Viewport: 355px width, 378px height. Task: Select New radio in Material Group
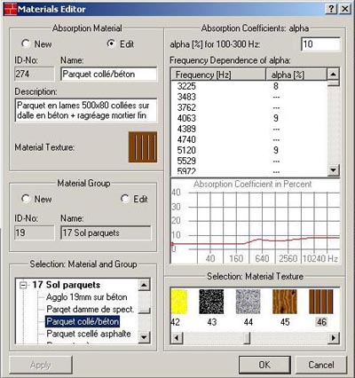coord(26,199)
